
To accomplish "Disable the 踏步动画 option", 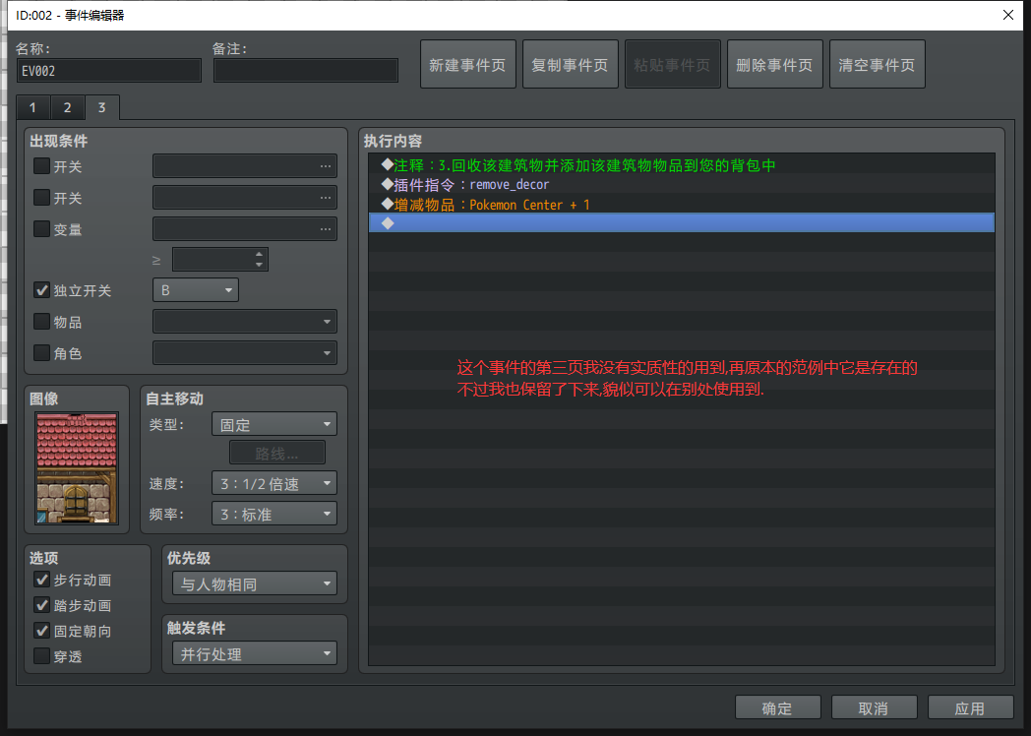I will point(41,605).
